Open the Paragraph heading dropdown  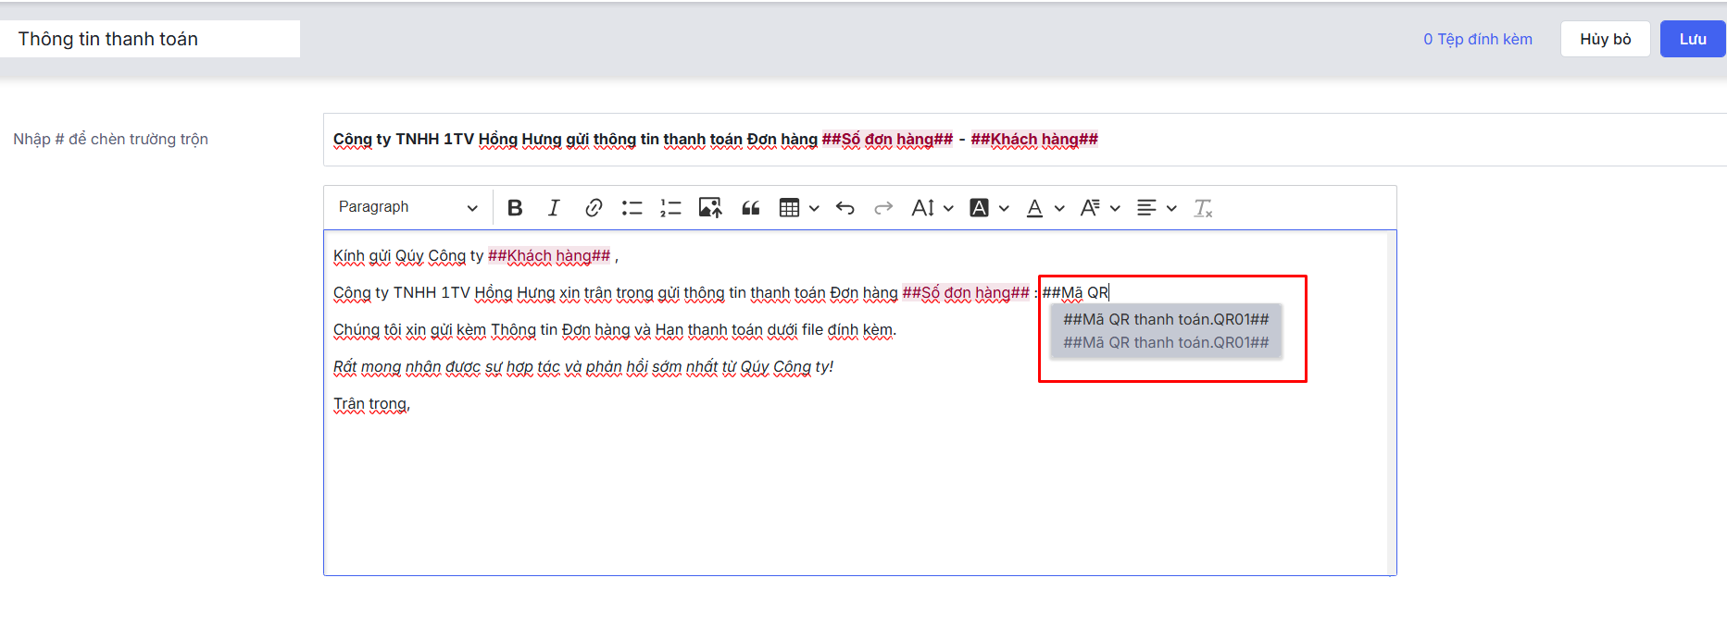point(407,207)
